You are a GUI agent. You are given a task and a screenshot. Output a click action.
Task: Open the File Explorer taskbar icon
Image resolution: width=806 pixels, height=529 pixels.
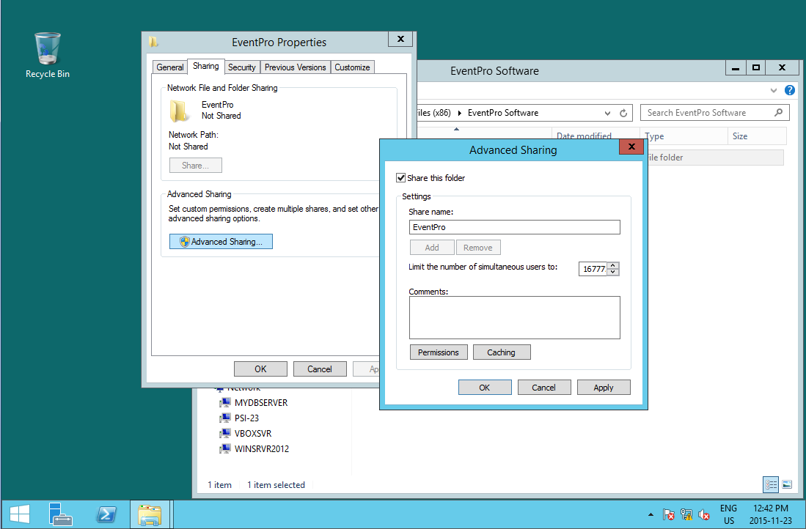tap(149, 514)
